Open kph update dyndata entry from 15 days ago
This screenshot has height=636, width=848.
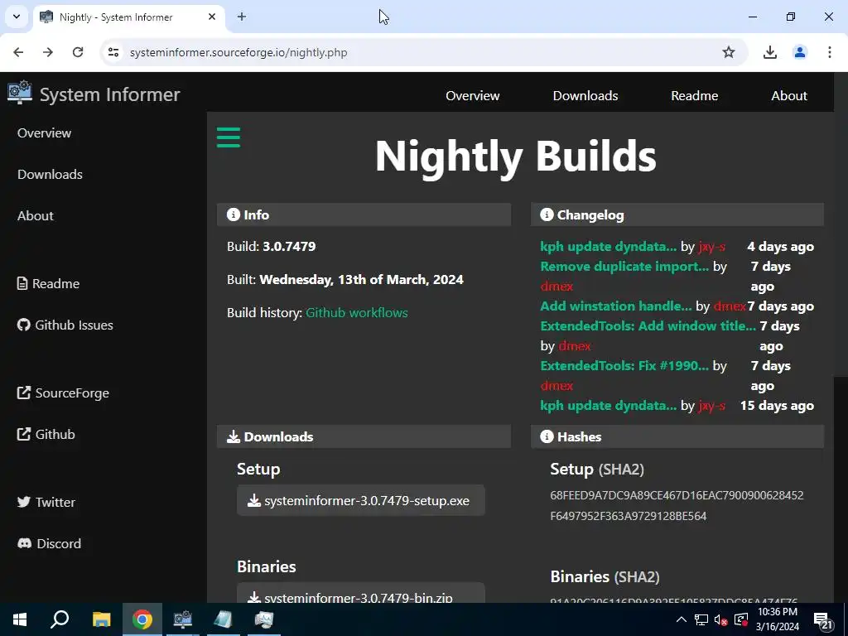pos(608,406)
